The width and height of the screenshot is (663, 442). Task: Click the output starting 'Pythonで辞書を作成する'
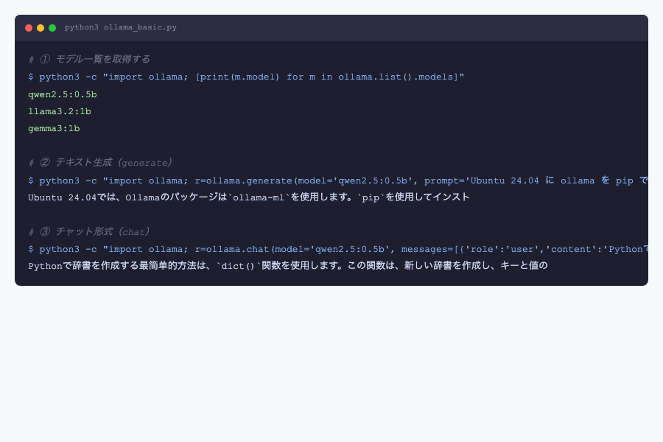coord(287,266)
